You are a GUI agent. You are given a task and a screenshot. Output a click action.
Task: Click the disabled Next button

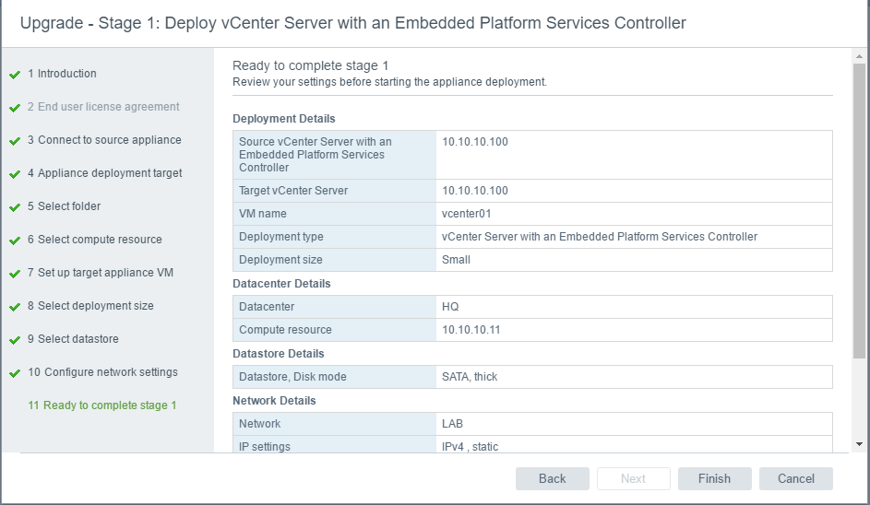click(x=633, y=478)
